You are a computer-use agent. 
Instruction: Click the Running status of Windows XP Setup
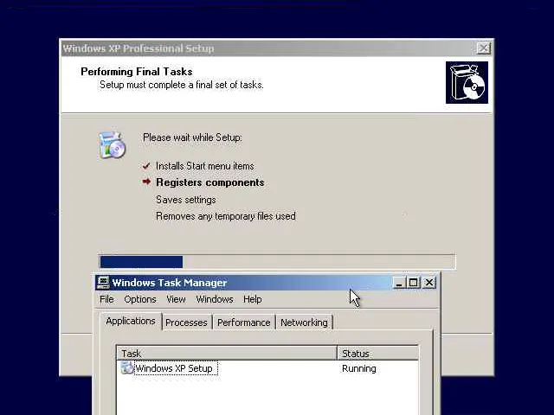click(359, 368)
